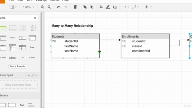Edit Scratchpad with pencil icon
This screenshot has width=192, height=108.
(x=33, y=75)
